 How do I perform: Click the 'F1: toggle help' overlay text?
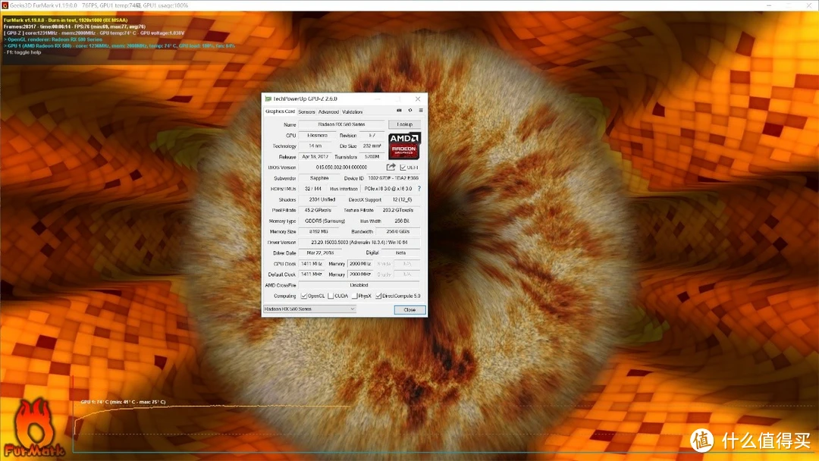click(x=23, y=52)
